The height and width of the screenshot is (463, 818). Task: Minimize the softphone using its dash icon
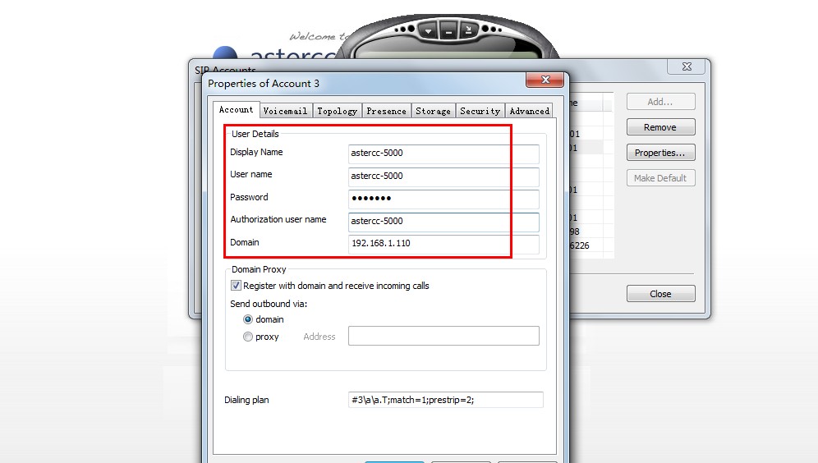(448, 31)
